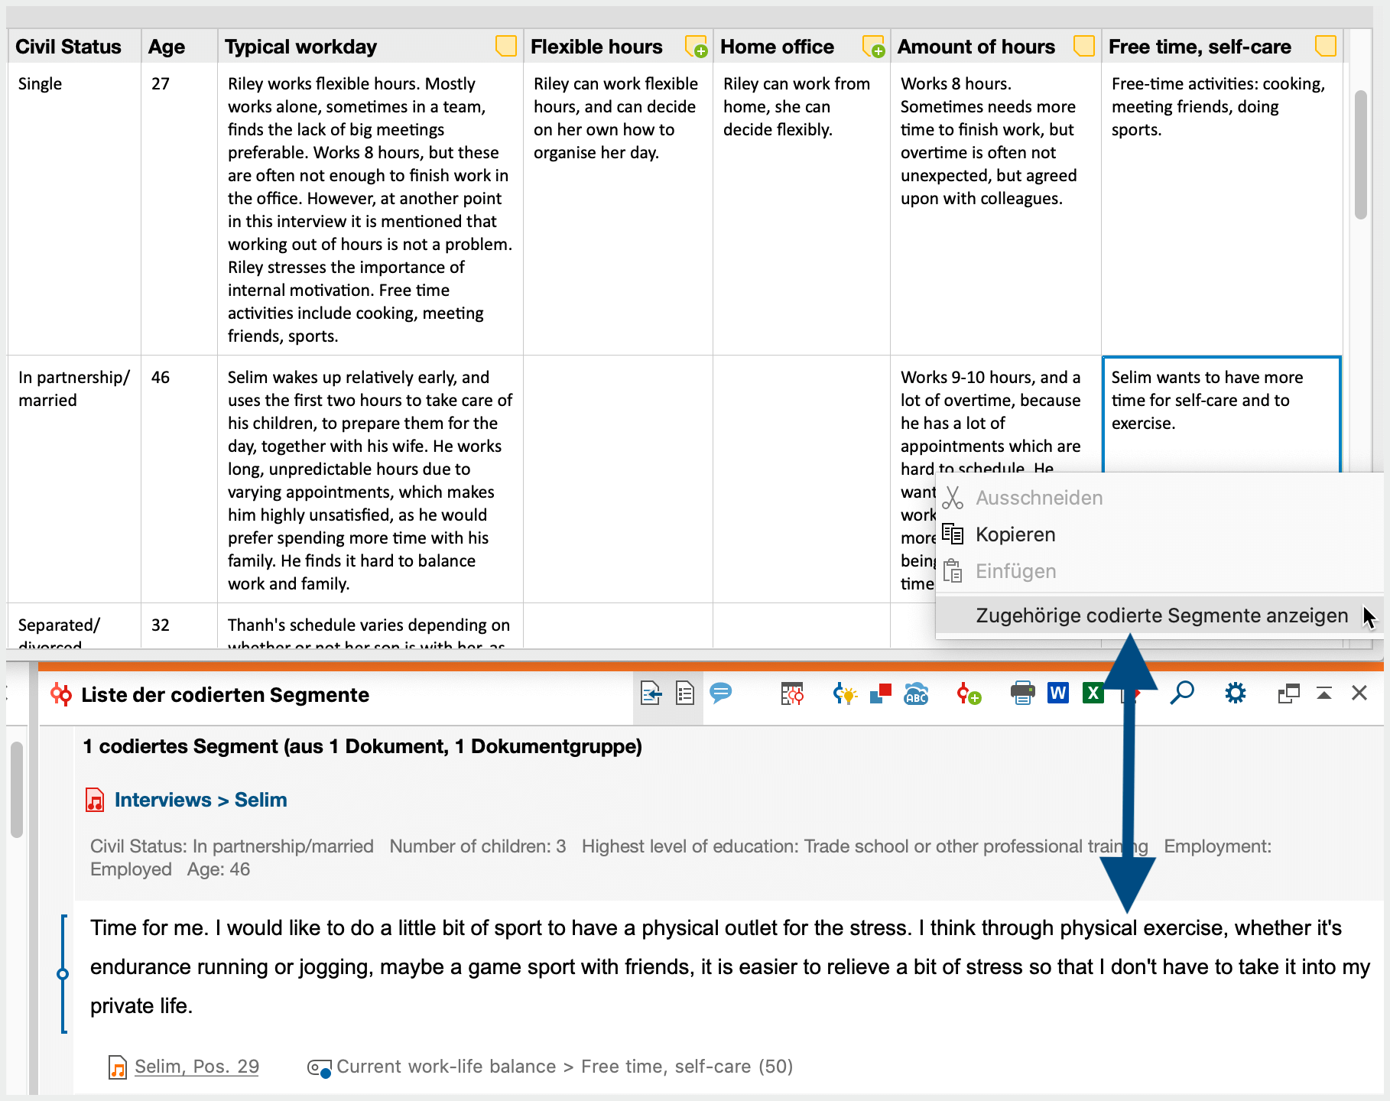Click the summary table vertical scrollbar
Screen dimensions: 1390x1101
1360,155
